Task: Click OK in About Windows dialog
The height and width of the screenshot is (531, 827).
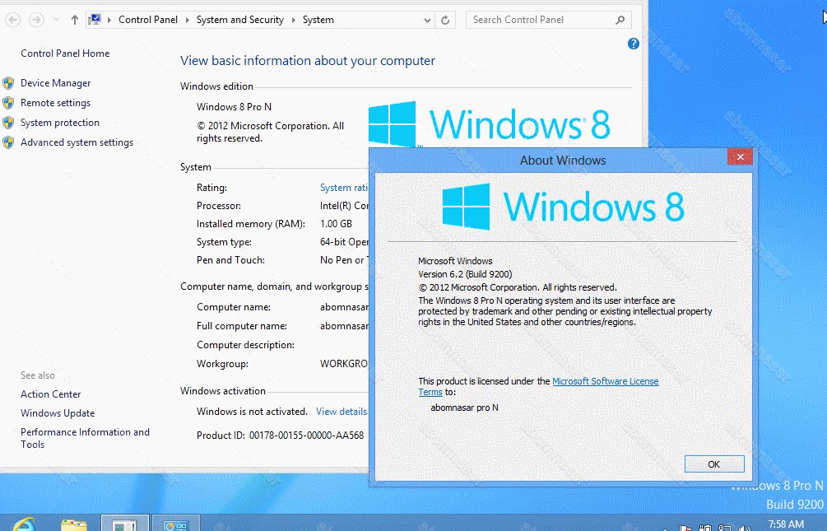Action: [x=714, y=464]
